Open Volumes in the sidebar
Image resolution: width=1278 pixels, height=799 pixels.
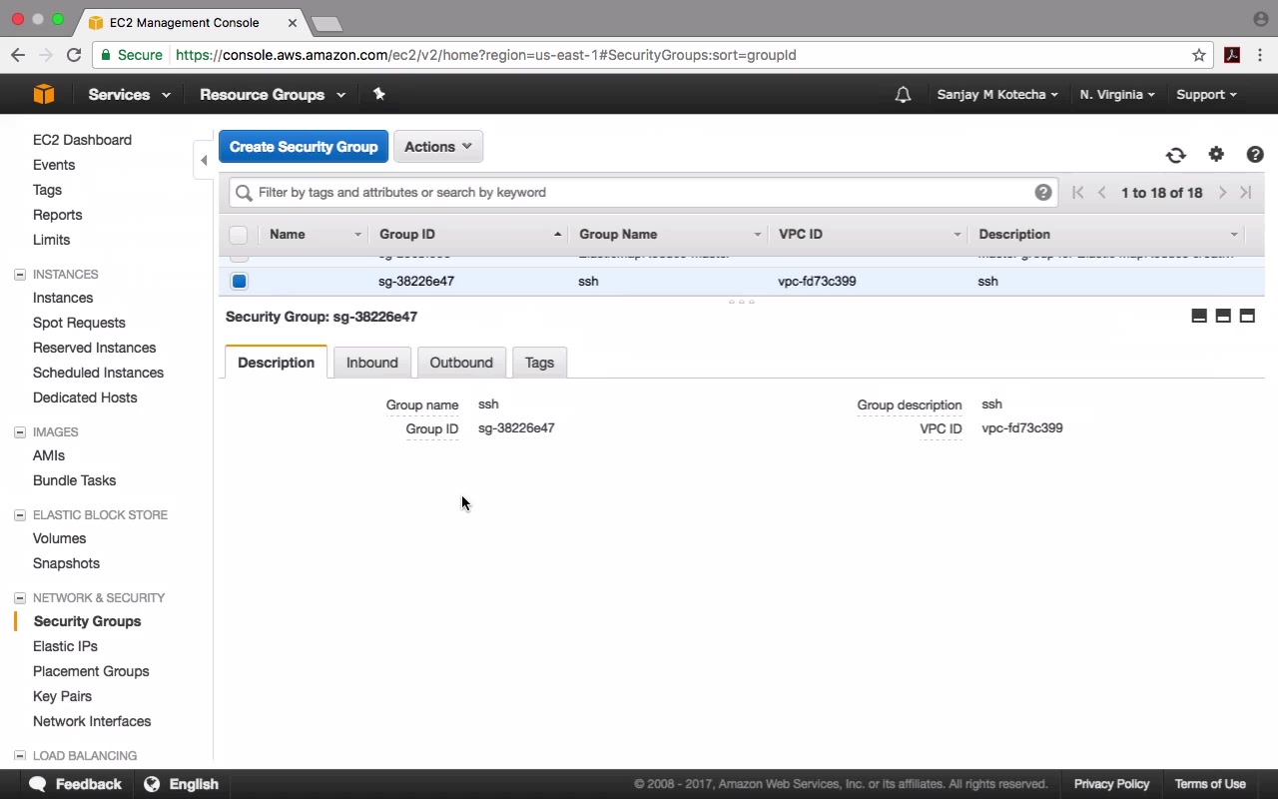(x=60, y=538)
